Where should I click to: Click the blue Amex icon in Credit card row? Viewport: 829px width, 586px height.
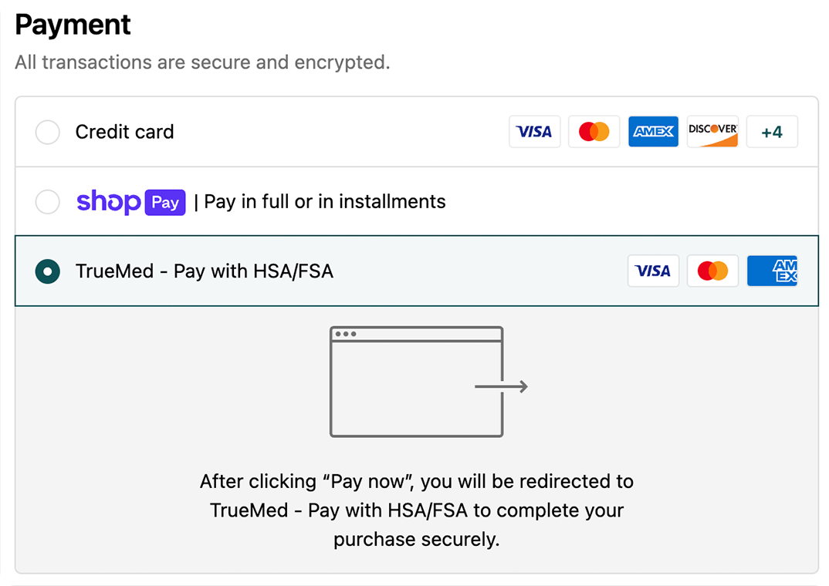[653, 132]
